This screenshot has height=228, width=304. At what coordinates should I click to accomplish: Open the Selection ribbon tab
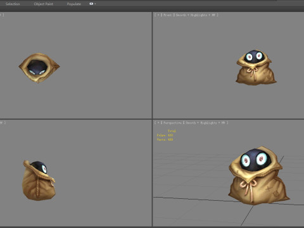[x=13, y=4]
